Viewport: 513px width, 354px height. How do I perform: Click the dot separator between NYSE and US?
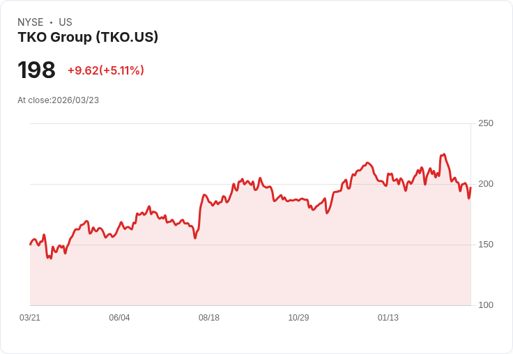coord(51,22)
